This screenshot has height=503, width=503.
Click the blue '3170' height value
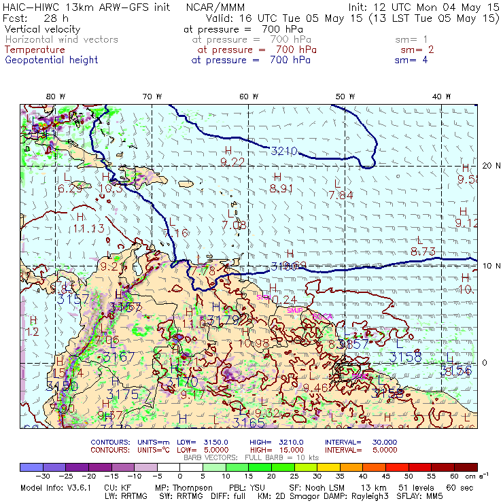coord(182,383)
